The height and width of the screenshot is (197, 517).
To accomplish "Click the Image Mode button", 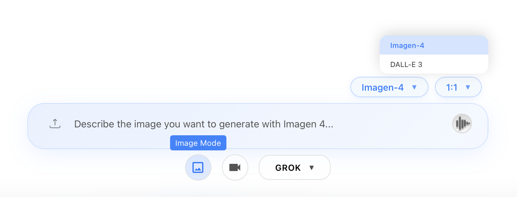I will click(198, 143).
